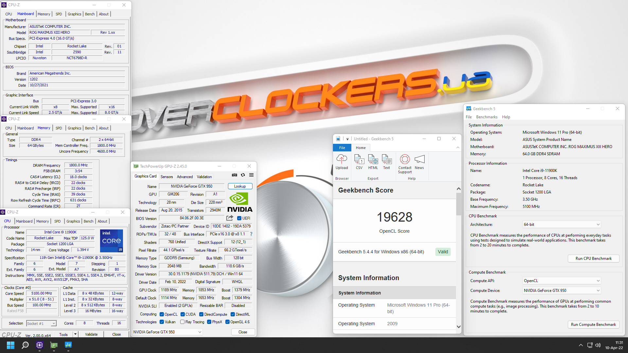This screenshot has height=353, width=628.
Task: Switch to the GPU-Z Advanced tab
Action: [185, 177]
